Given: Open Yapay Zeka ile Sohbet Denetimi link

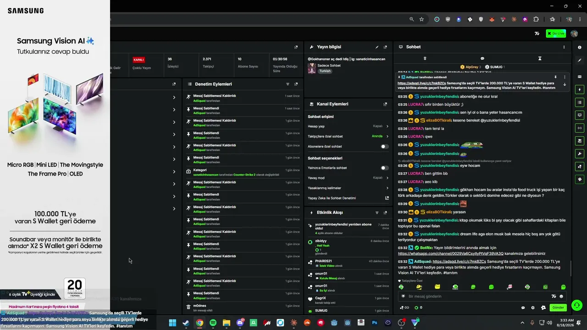Looking at the screenshot, I should click(348, 198).
